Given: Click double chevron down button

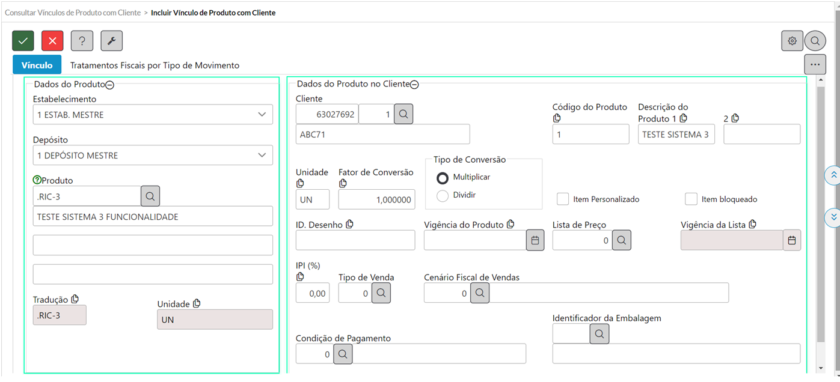Looking at the screenshot, I should [x=833, y=217].
